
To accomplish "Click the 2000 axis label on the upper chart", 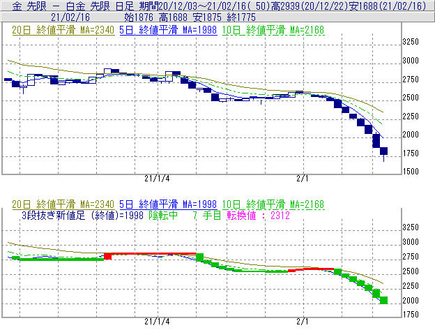I will [x=411, y=135].
